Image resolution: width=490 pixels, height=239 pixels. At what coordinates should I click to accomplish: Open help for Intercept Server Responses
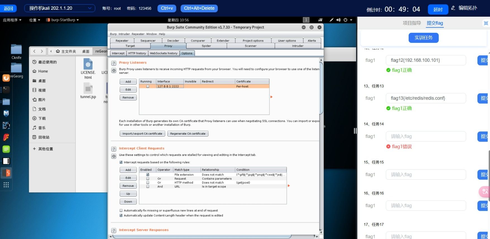click(114, 230)
